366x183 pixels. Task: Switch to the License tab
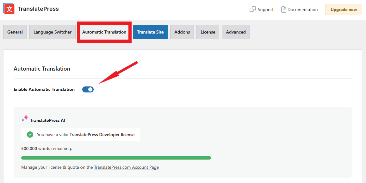click(x=208, y=32)
